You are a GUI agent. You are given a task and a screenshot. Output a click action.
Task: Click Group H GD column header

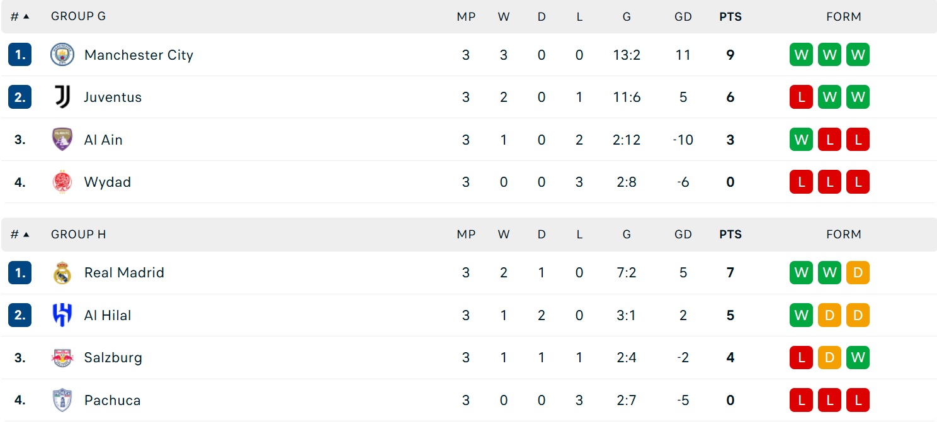tap(683, 235)
